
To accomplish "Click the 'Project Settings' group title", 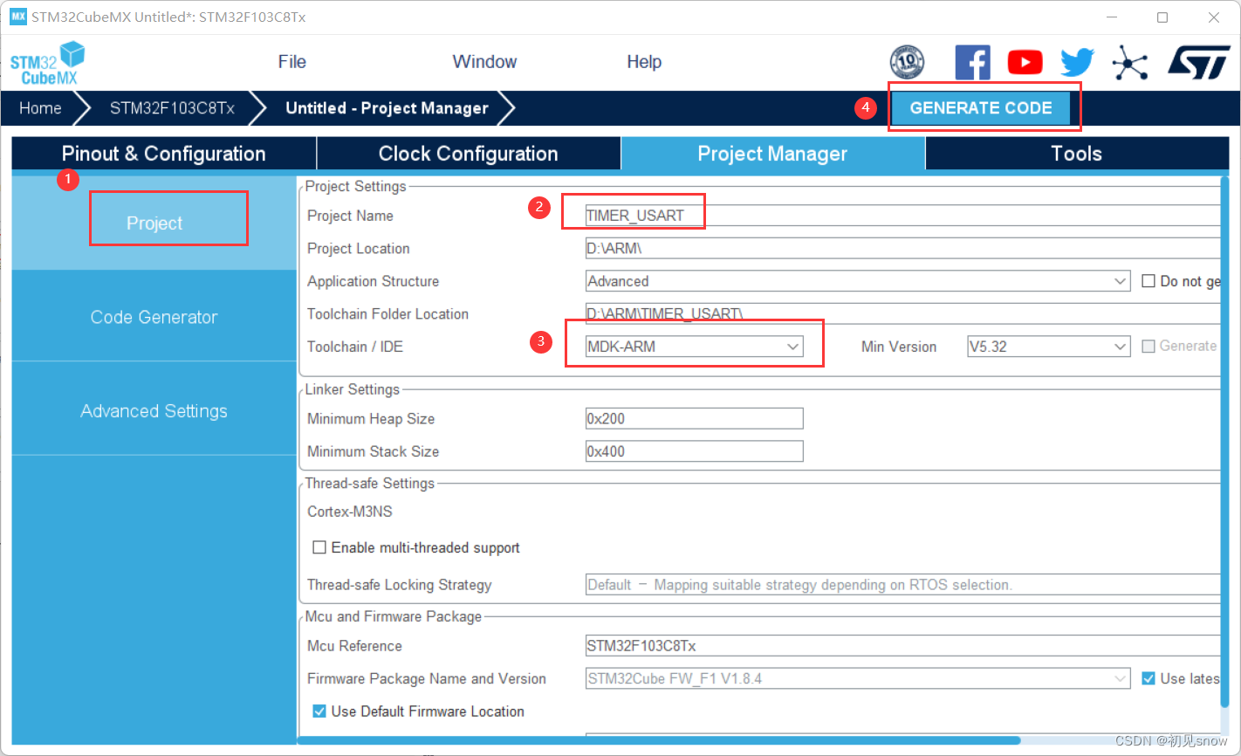I will 356,186.
